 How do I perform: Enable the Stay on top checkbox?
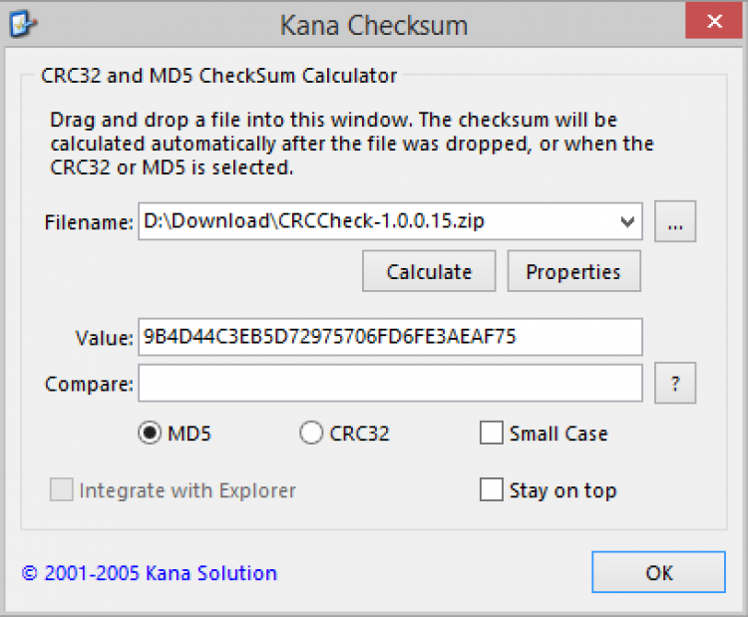pos(491,490)
